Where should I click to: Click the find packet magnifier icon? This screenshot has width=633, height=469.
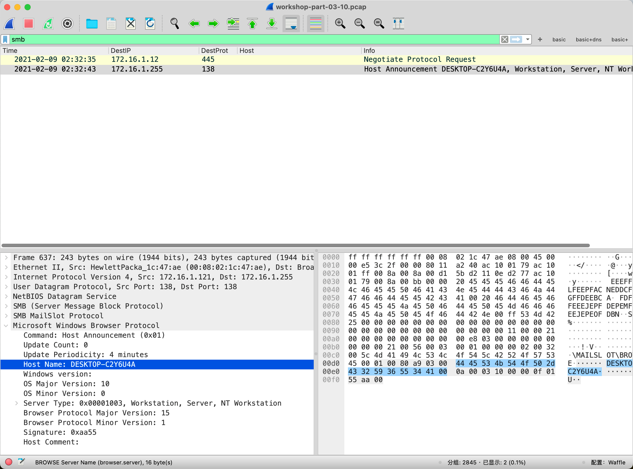point(174,24)
